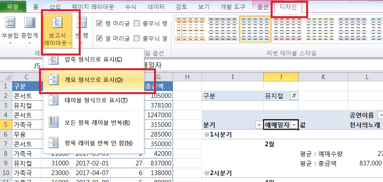Select 압축 형식으로 표시 layout option
The width and height of the screenshot is (383, 182).
(93, 59)
